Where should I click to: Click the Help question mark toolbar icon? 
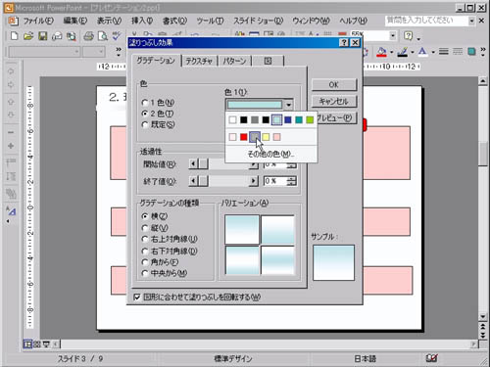click(x=409, y=35)
